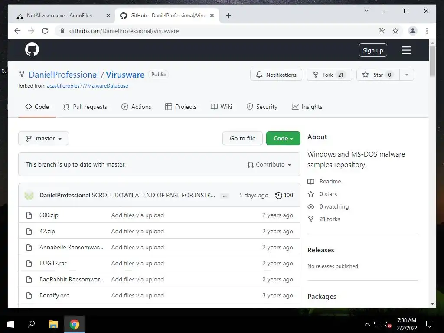Screen dimensions: 444x333
Task: Open BadRabbit Ransomware file entry
Action: tap(72, 280)
